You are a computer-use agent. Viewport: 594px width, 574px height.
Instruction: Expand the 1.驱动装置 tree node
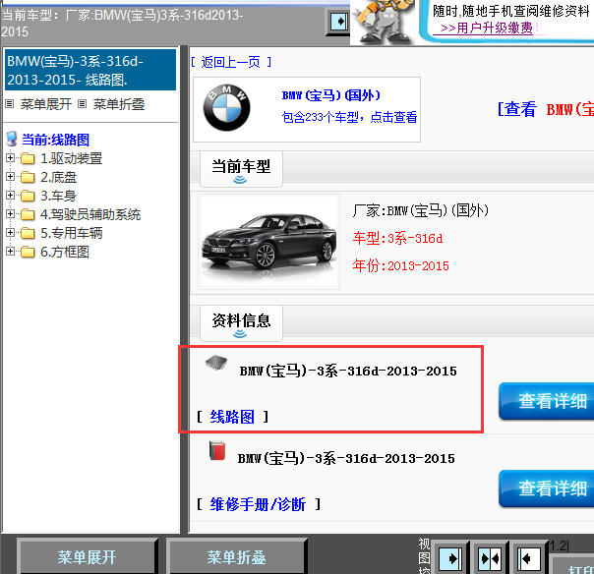coord(10,157)
